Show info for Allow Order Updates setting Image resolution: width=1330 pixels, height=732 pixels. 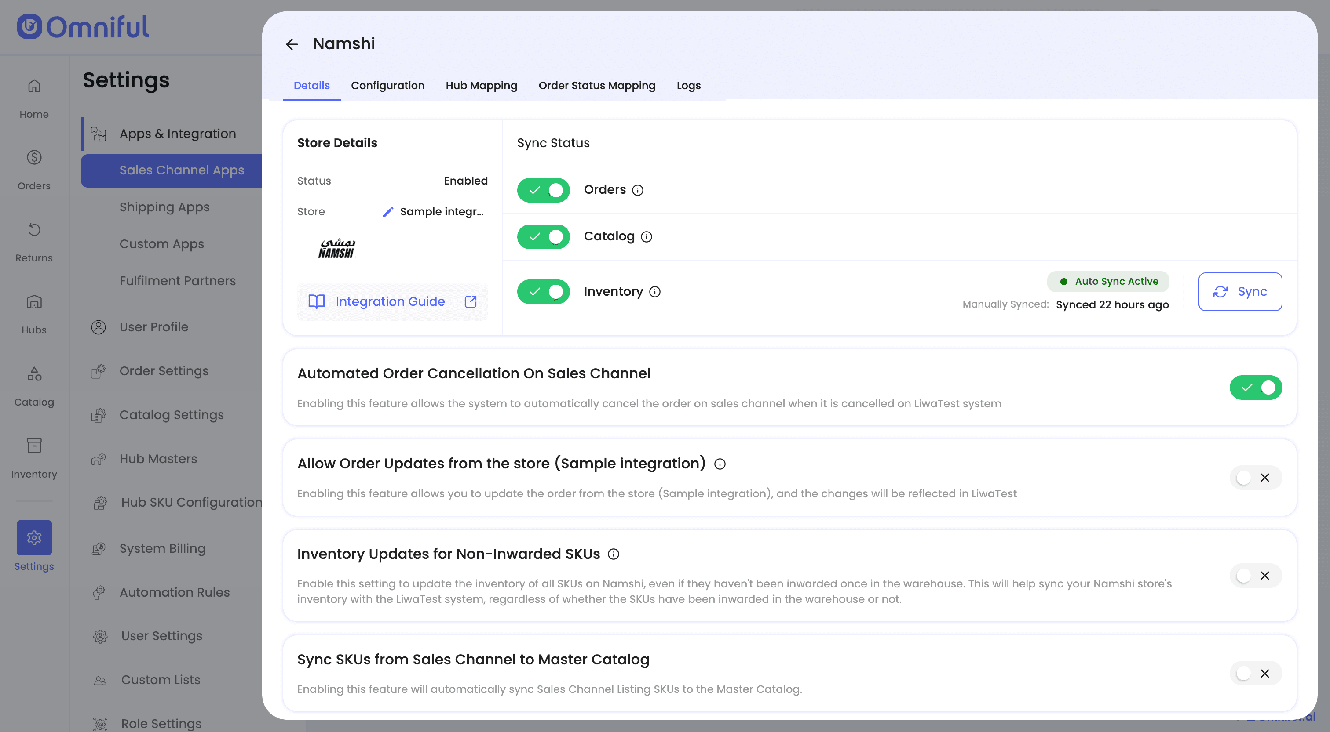(x=720, y=464)
